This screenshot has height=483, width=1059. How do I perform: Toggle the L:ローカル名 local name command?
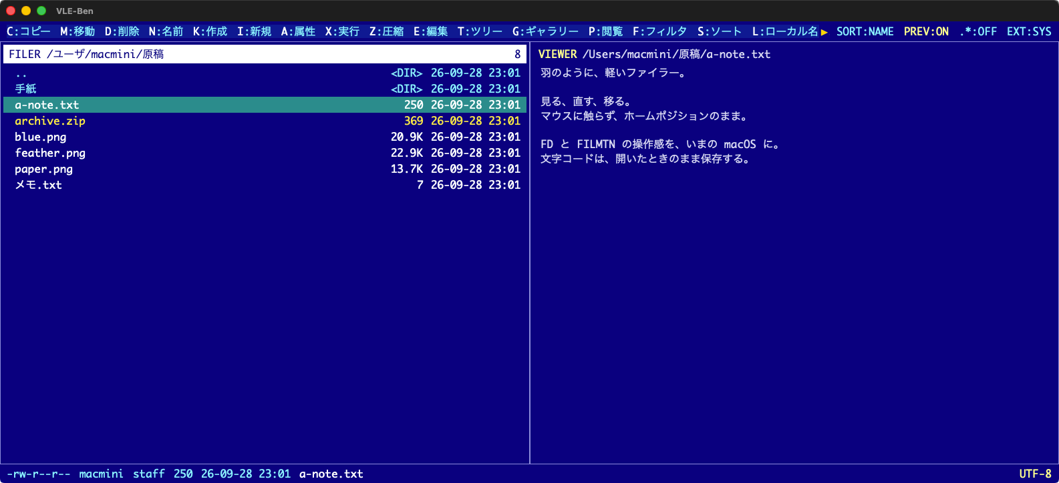[x=785, y=31]
